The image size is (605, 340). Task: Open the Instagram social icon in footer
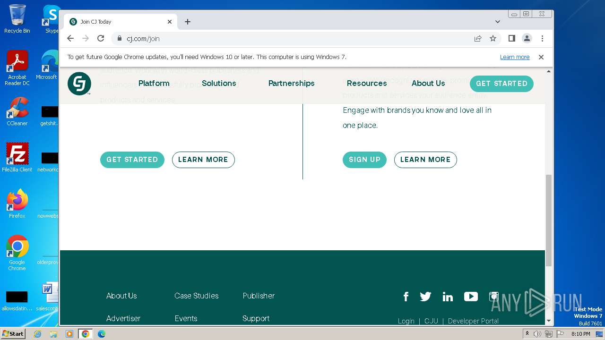(493, 297)
